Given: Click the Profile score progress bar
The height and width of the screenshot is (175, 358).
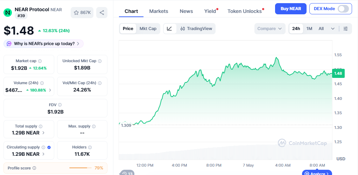Looking at the screenshot, I should pyautogui.click(x=80, y=168).
